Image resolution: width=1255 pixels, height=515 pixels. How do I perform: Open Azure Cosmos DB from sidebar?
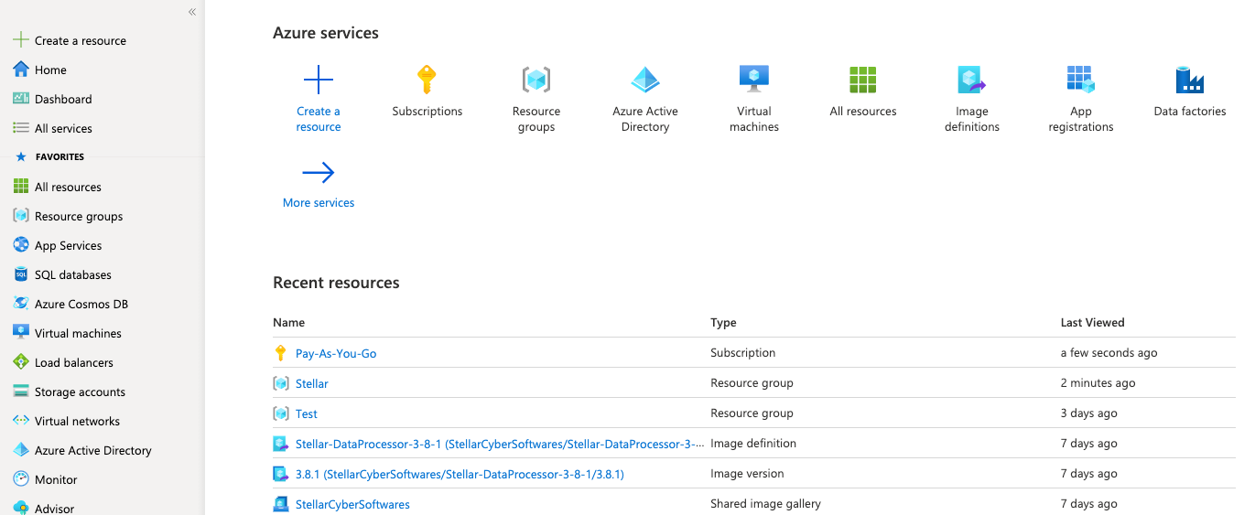[x=80, y=304]
